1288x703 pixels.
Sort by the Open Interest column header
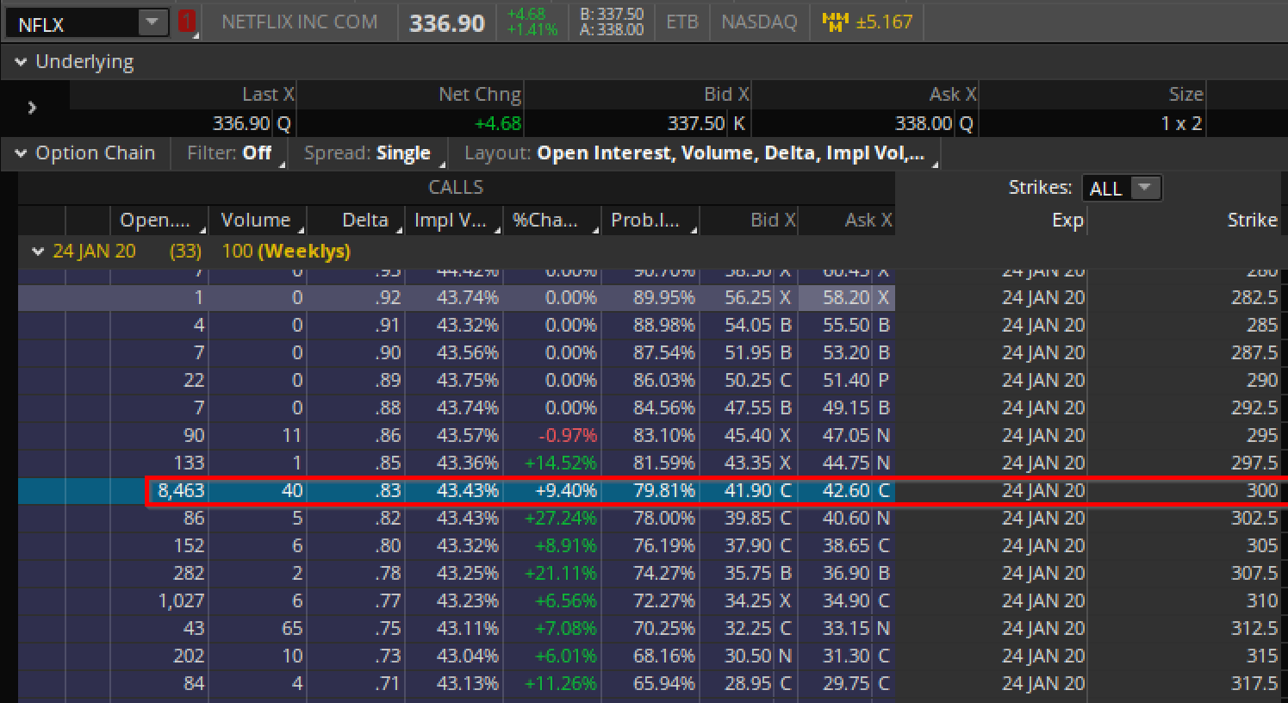click(x=159, y=221)
